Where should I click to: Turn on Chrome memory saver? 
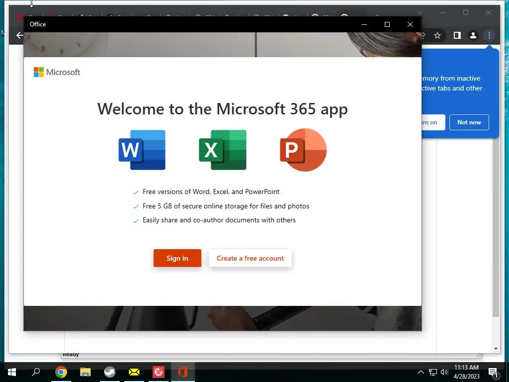coord(433,122)
